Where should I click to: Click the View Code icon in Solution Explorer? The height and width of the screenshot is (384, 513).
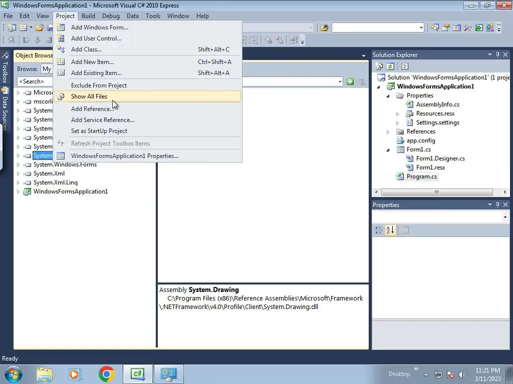pos(405,66)
